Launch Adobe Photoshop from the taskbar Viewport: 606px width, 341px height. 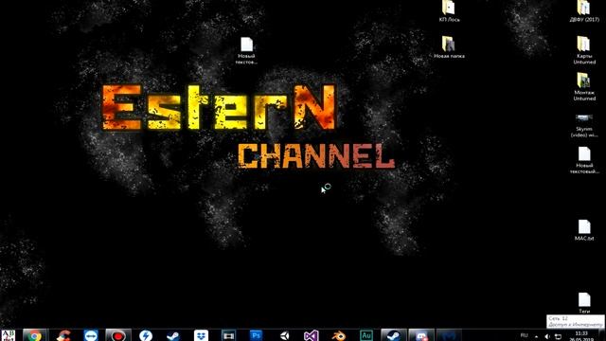click(256, 335)
